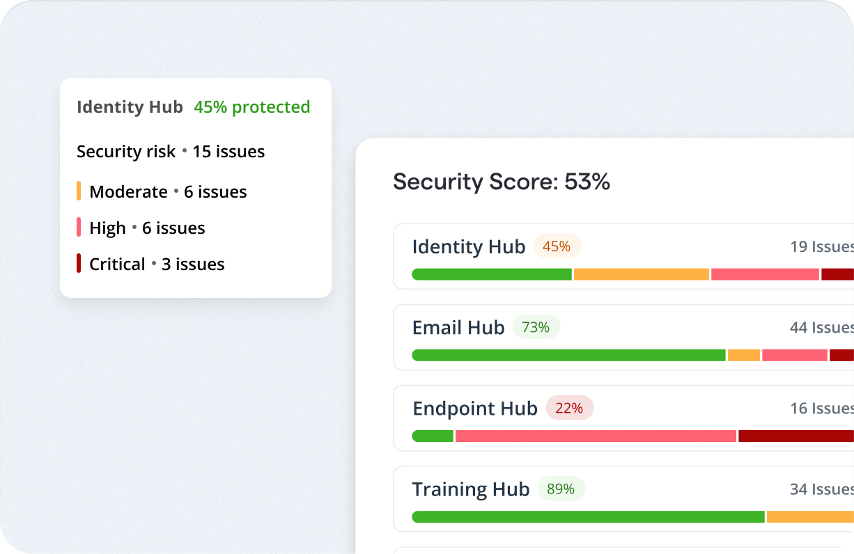Click Security risk 15 issues line
The height and width of the screenshot is (554, 854).
pyautogui.click(x=171, y=152)
